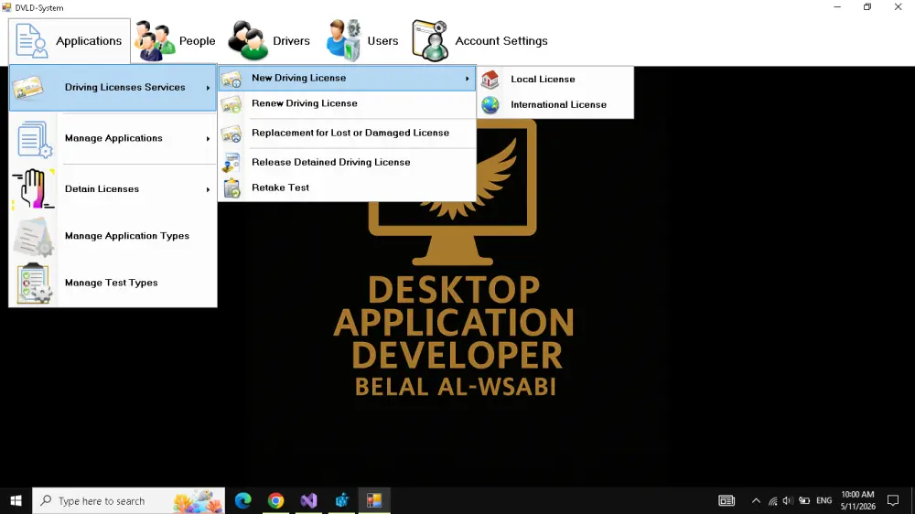The image size is (915, 514).
Task: Click the Detain Licenses hand icon
Action: [33, 189]
